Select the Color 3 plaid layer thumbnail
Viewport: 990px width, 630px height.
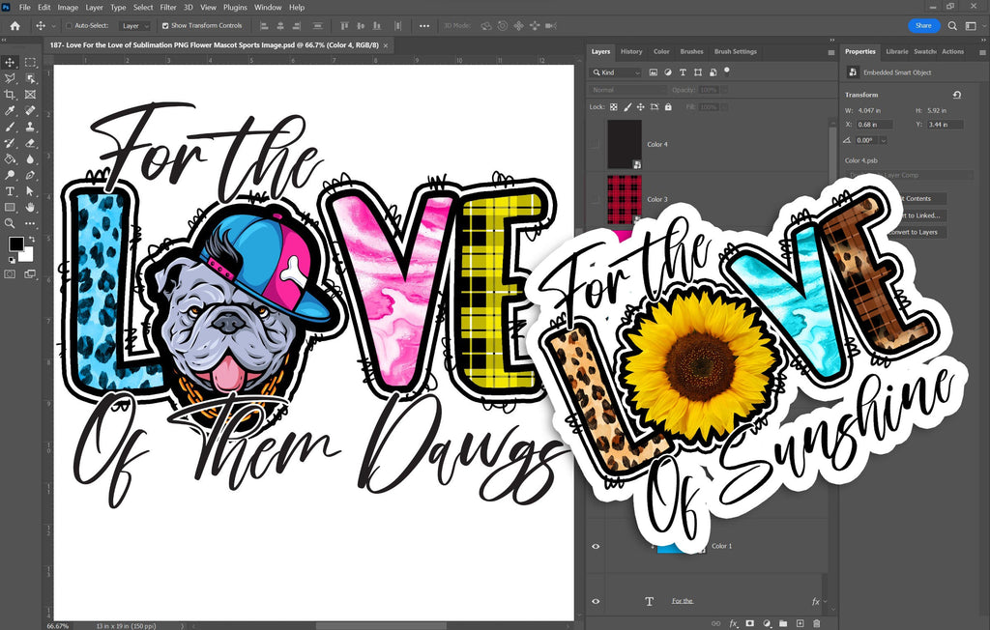tap(625, 199)
